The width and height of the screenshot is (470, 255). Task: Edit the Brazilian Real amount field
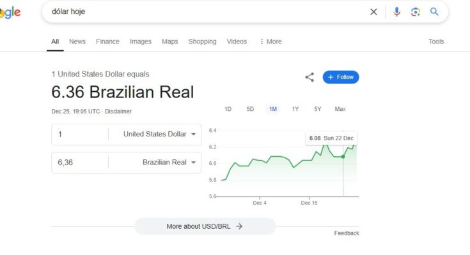(x=80, y=162)
